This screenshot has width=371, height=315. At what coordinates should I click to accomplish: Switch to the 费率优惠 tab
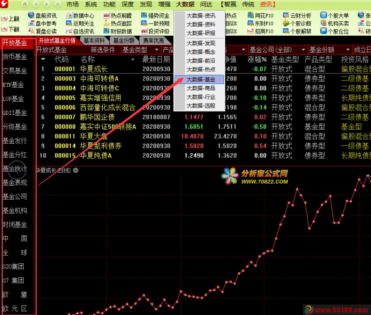coord(154,41)
